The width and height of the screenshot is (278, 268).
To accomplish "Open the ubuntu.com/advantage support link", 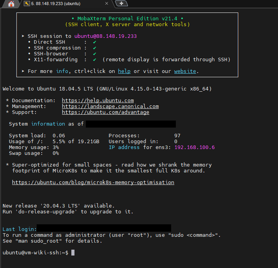I will pos(105,112).
